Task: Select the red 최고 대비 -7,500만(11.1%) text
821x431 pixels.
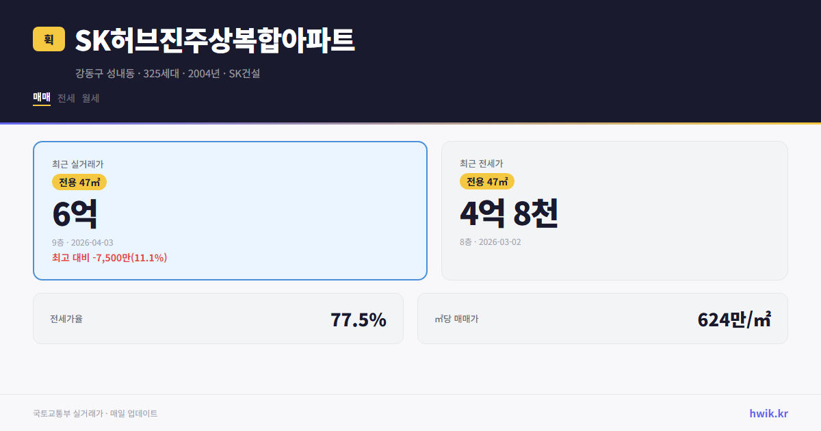Action: [x=109, y=258]
